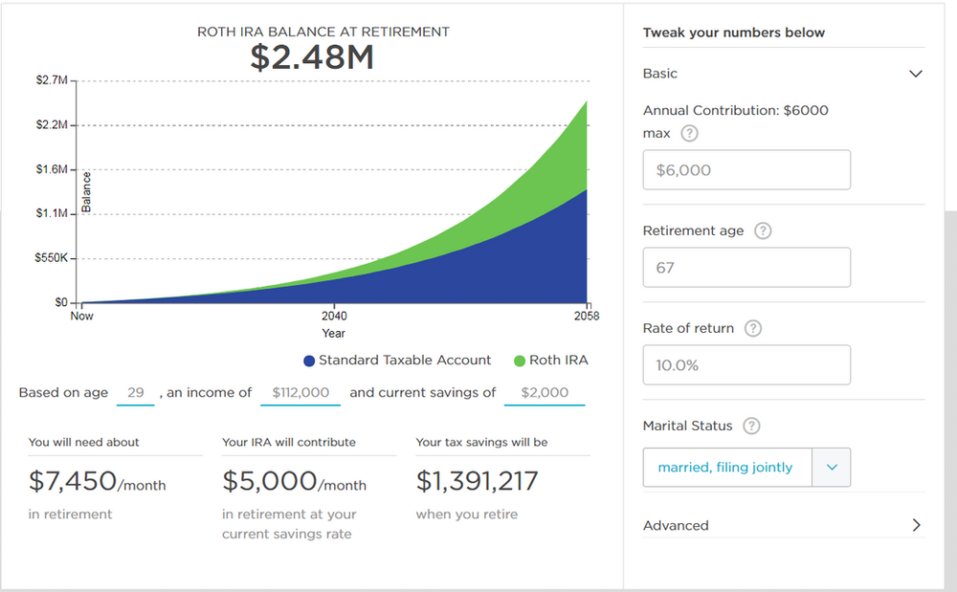
Task: Edit the age field showing 29
Action: pyautogui.click(x=136, y=393)
